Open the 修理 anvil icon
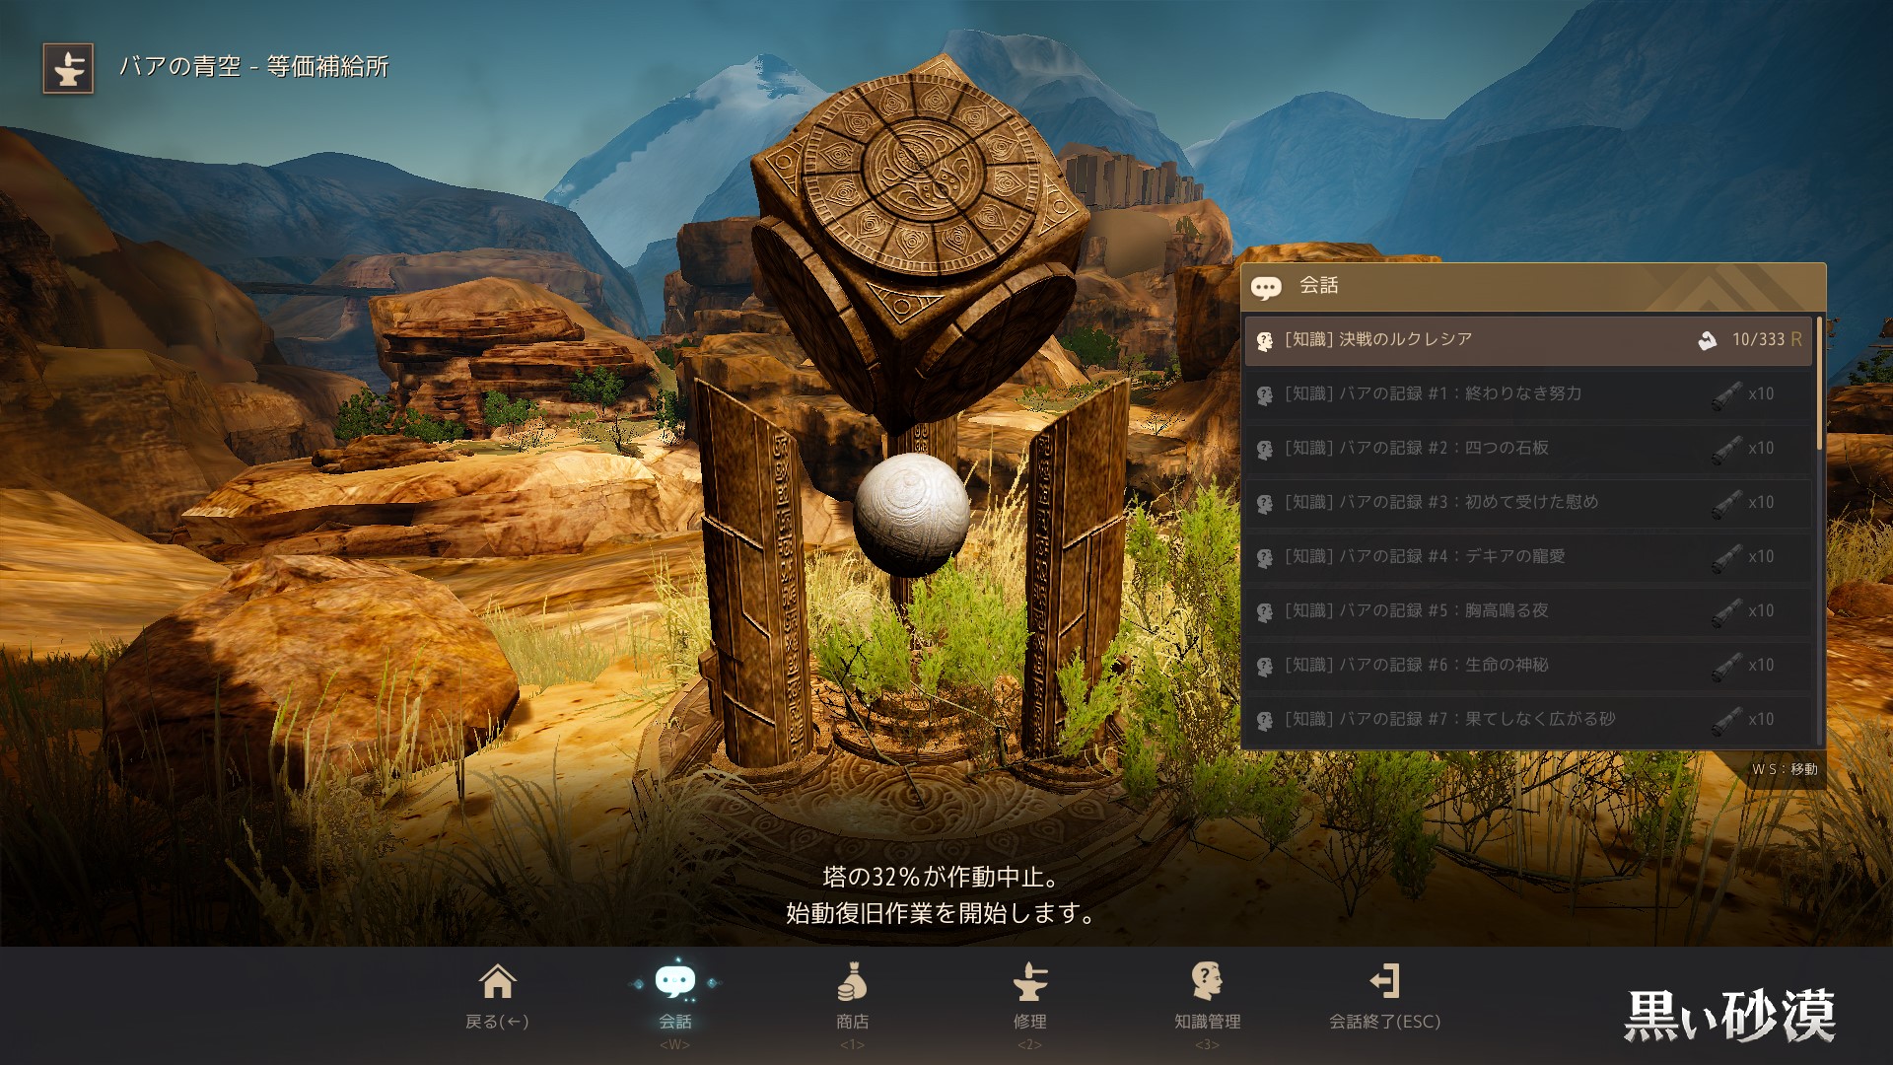 [x=1030, y=981]
